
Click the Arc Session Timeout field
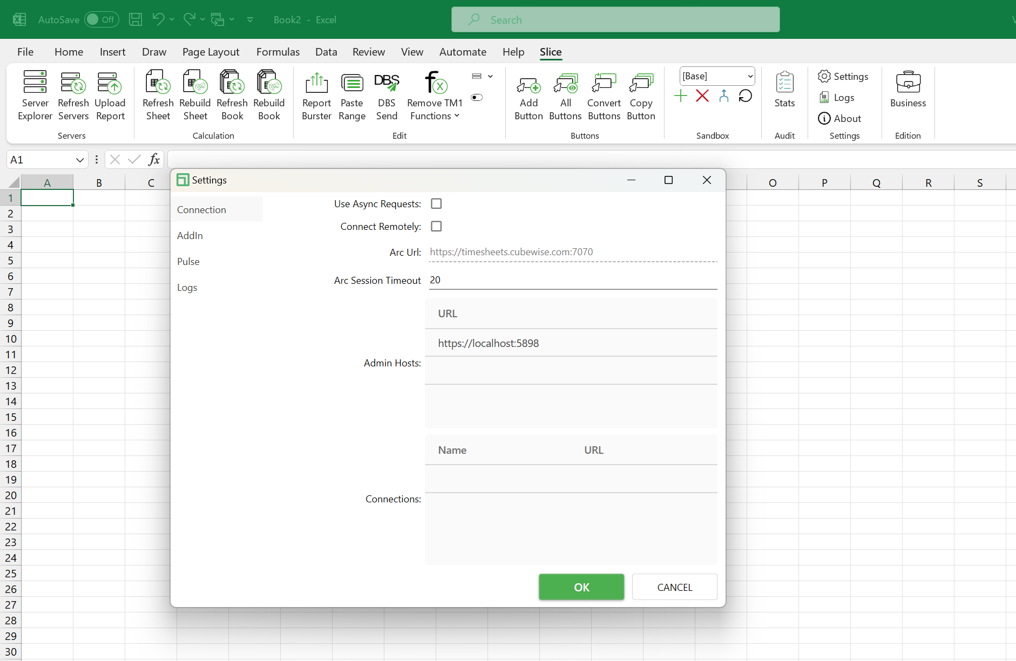coord(572,280)
